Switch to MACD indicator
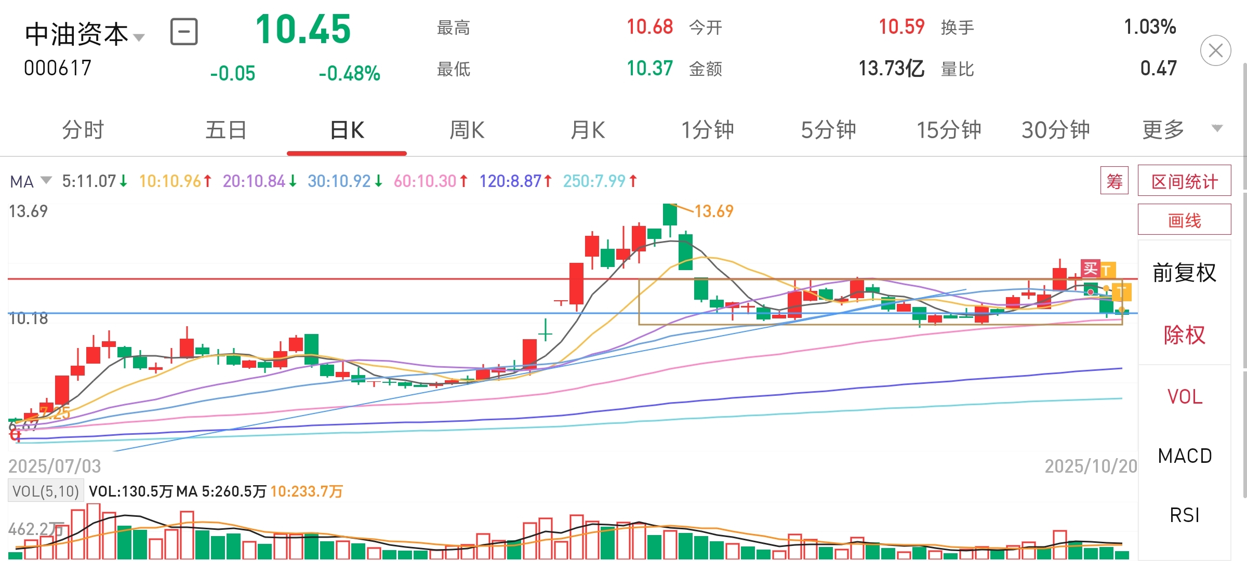 click(1184, 456)
